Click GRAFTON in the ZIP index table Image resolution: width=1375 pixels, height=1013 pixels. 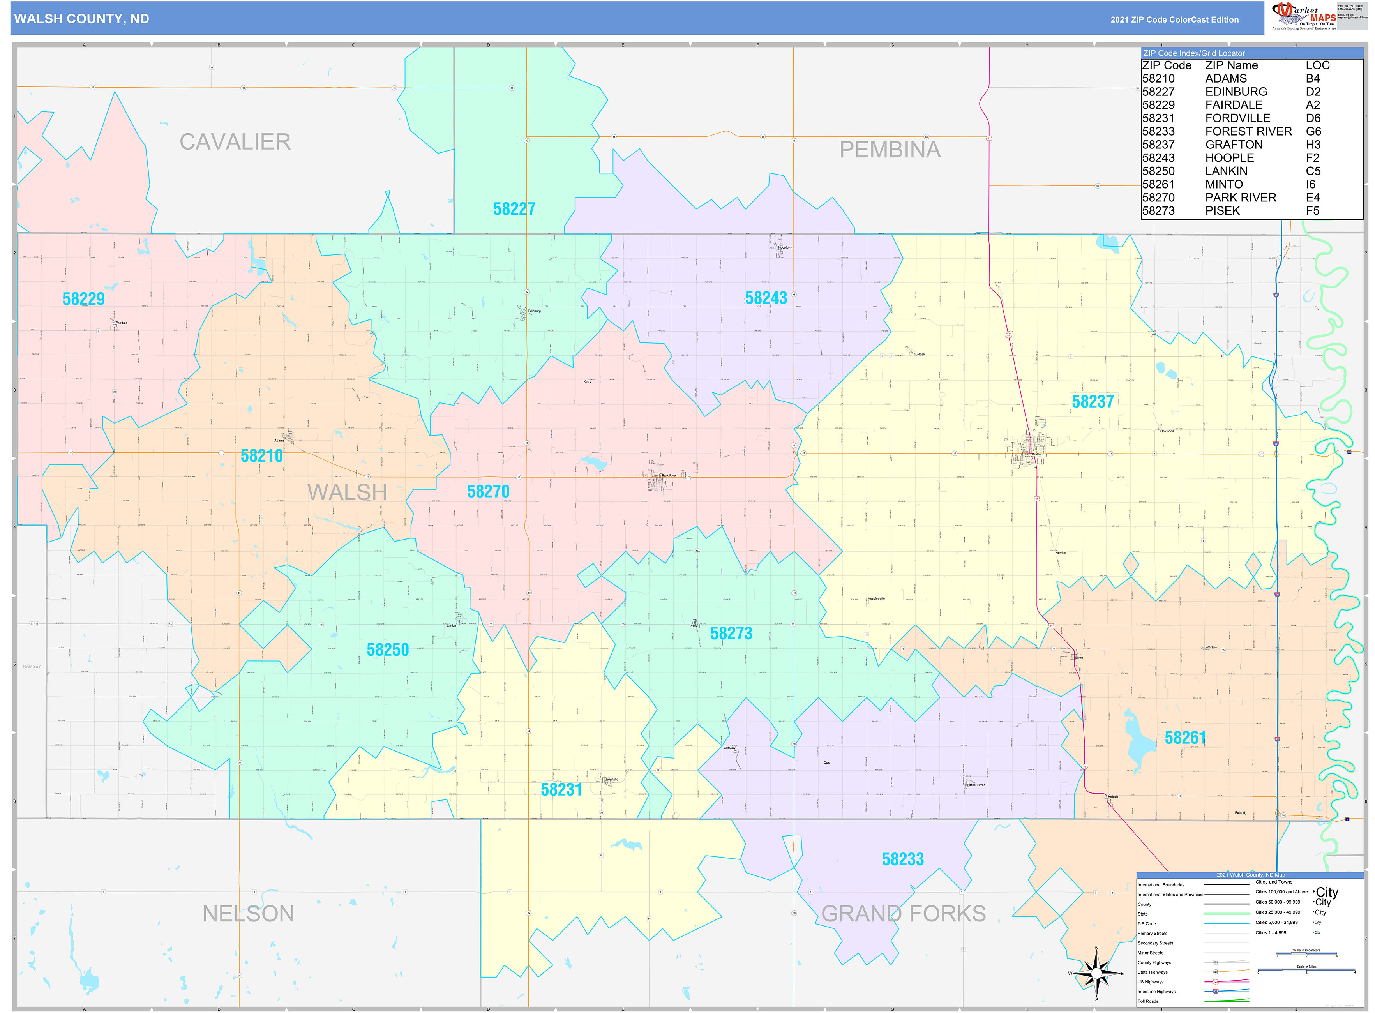click(1233, 145)
